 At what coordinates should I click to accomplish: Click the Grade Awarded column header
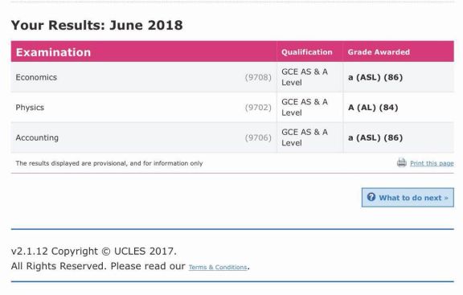[x=379, y=52]
